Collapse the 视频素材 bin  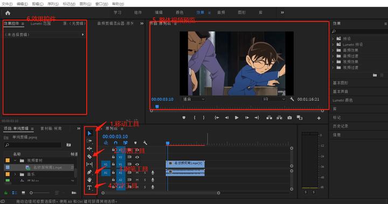click(15, 161)
